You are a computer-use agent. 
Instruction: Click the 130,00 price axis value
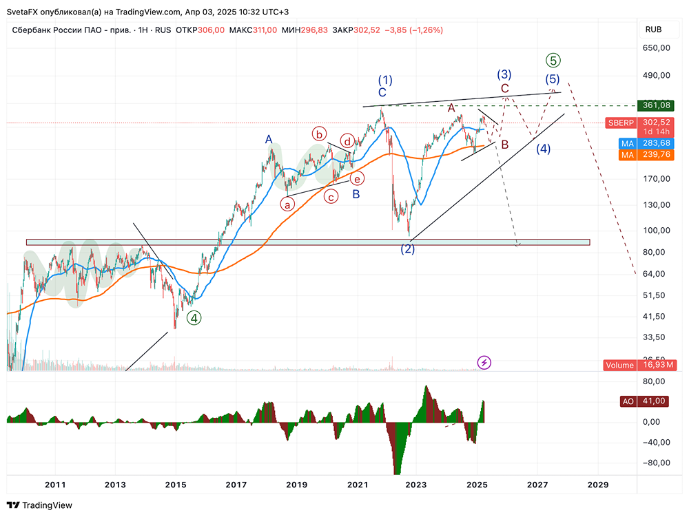point(657,205)
